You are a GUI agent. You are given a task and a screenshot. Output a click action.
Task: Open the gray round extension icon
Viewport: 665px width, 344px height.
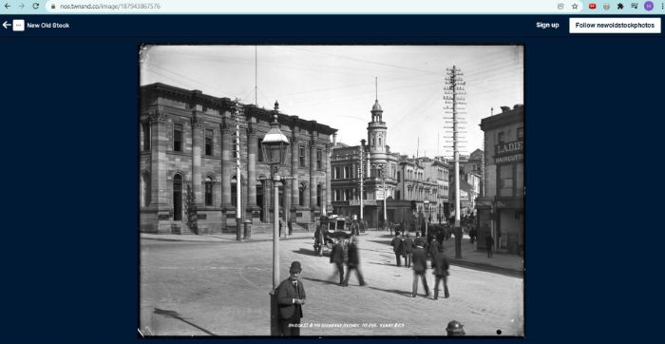coord(606,7)
